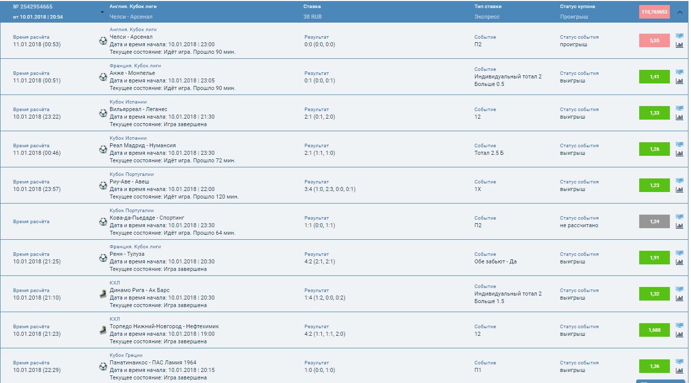Click the red 5,55 odds box

pos(654,41)
